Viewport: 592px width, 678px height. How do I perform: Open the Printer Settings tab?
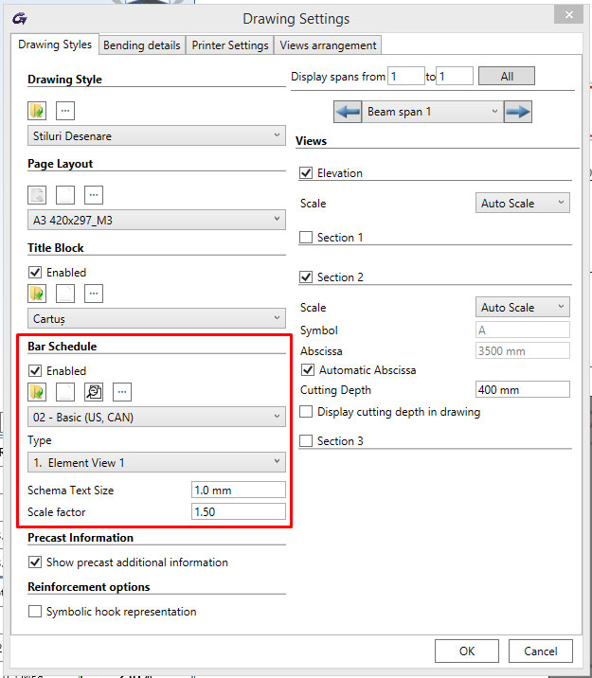[x=229, y=45]
